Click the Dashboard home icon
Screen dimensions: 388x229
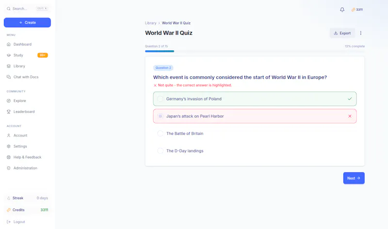9,44
